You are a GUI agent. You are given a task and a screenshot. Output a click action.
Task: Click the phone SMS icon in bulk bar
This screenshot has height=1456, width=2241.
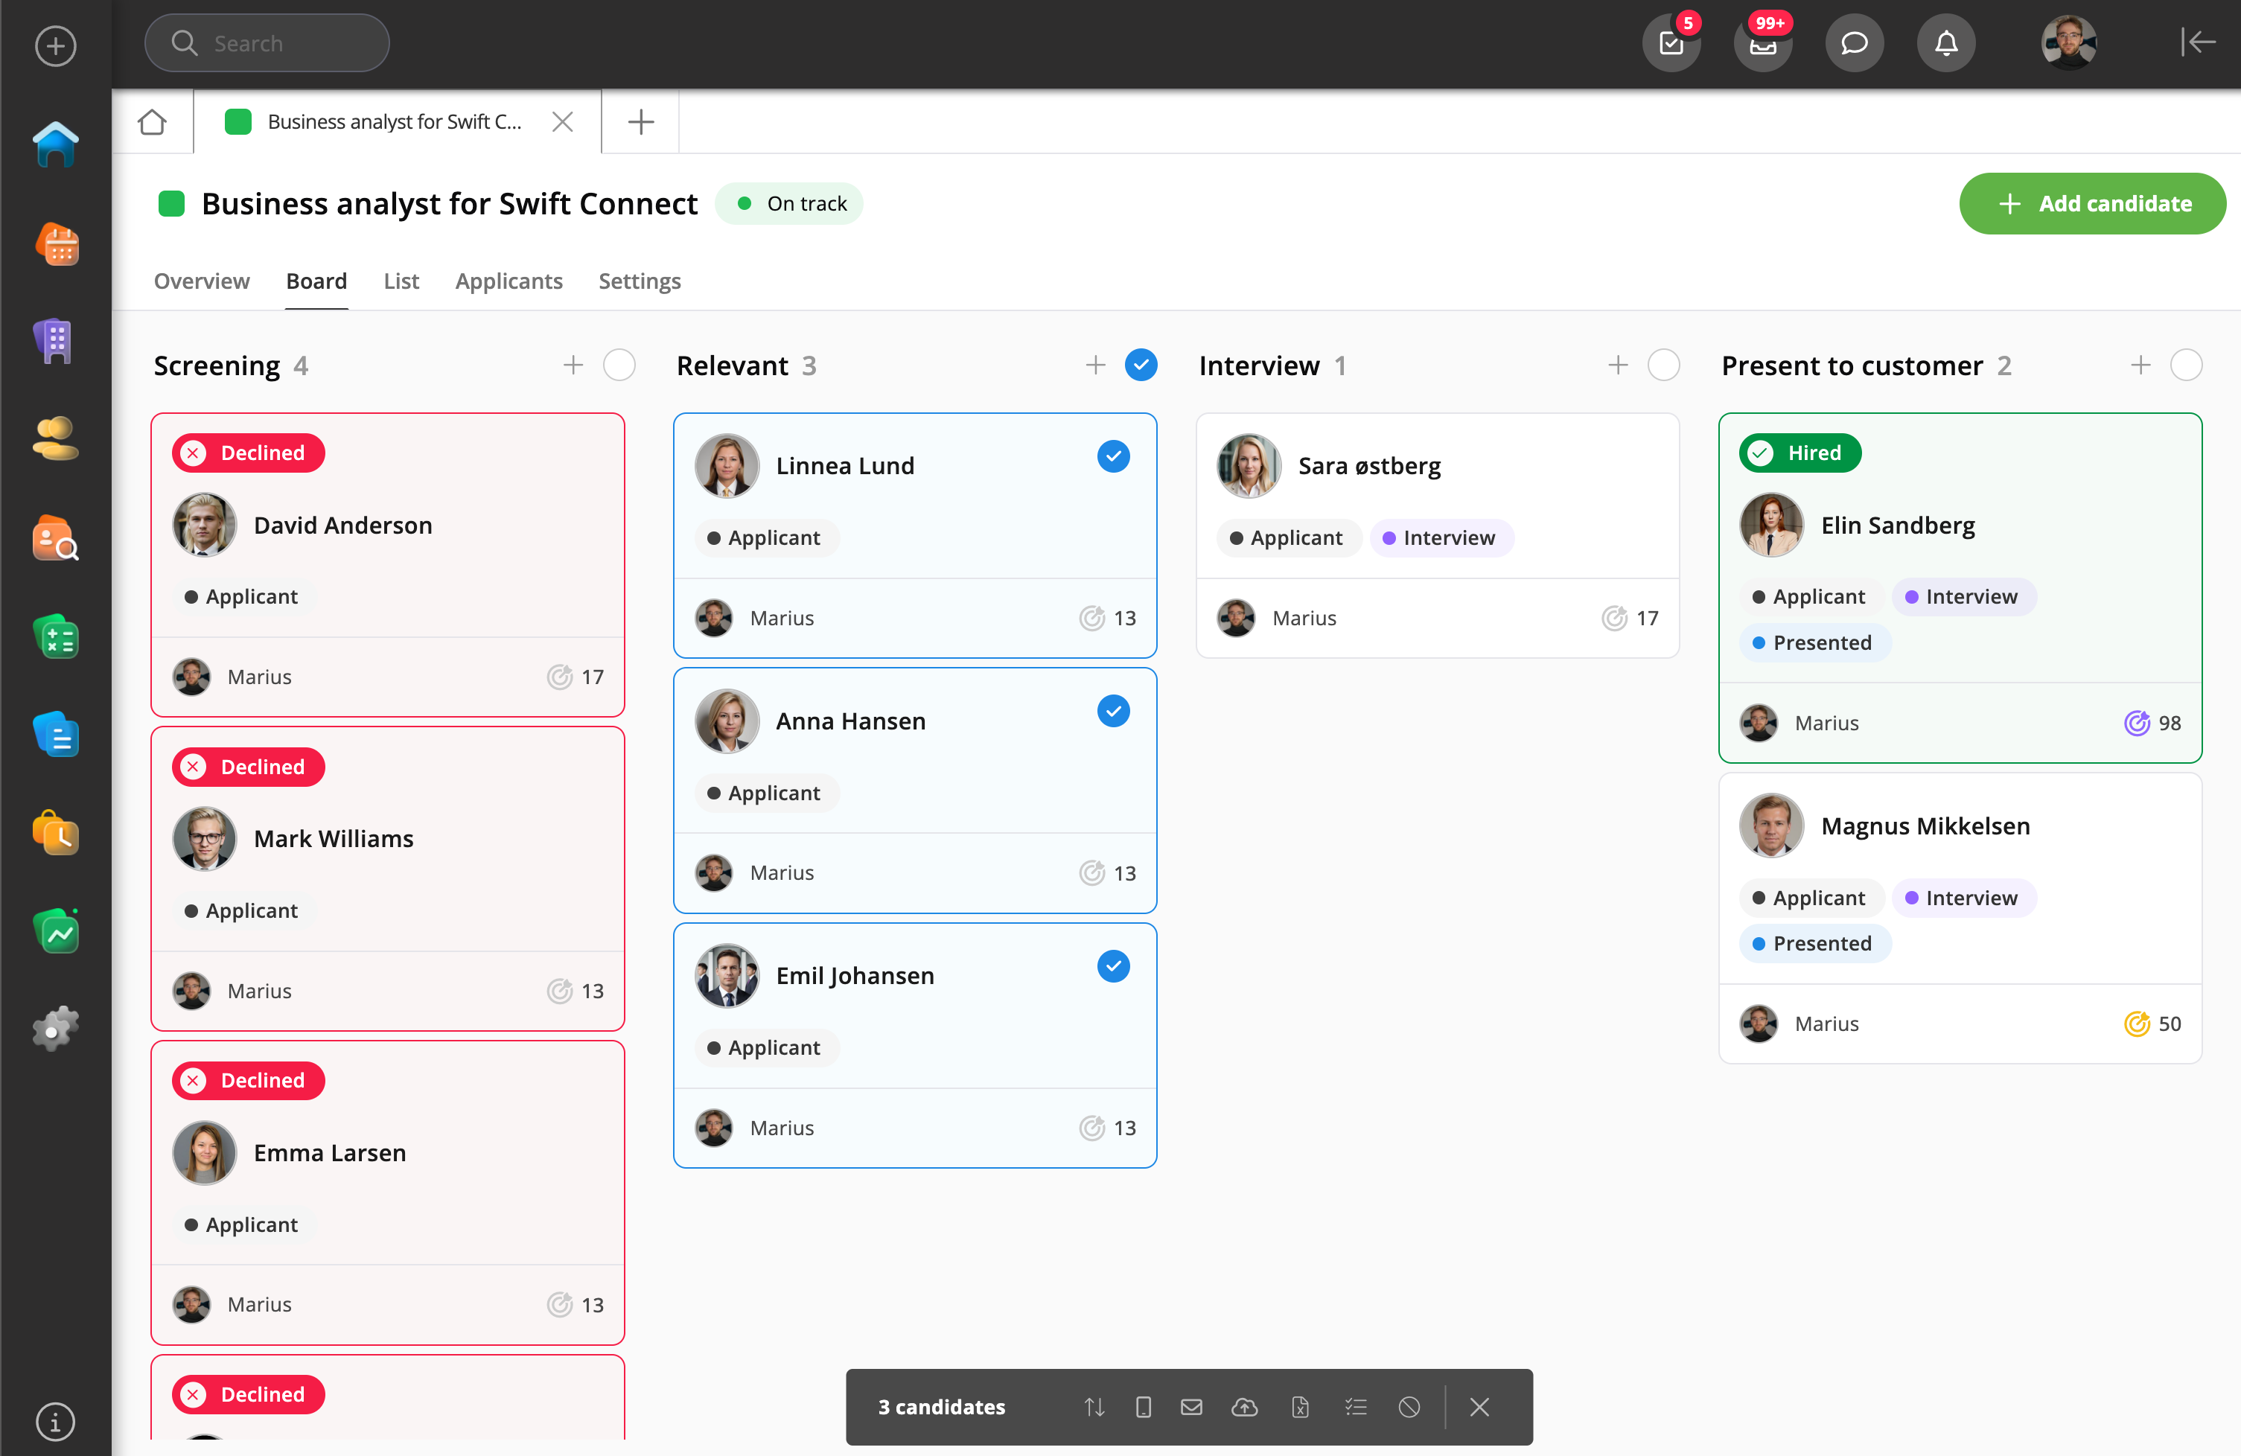[x=1143, y=1407]
